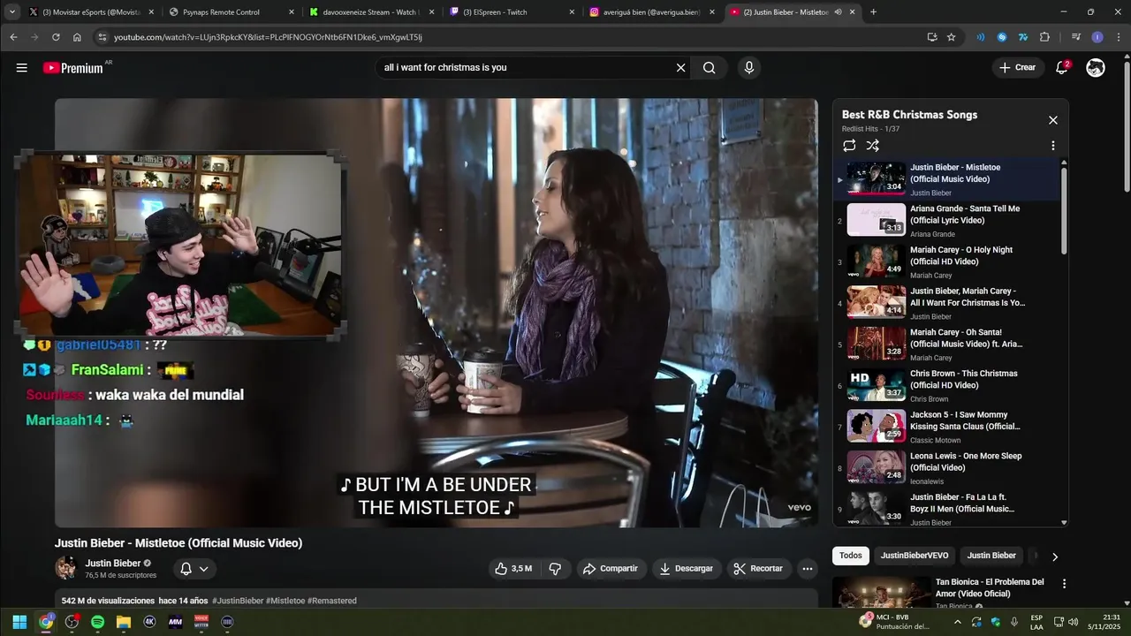Open the YouTube account avatar menu
The width and height of the screenshot is (1131, 636).
click(1096, 68)
